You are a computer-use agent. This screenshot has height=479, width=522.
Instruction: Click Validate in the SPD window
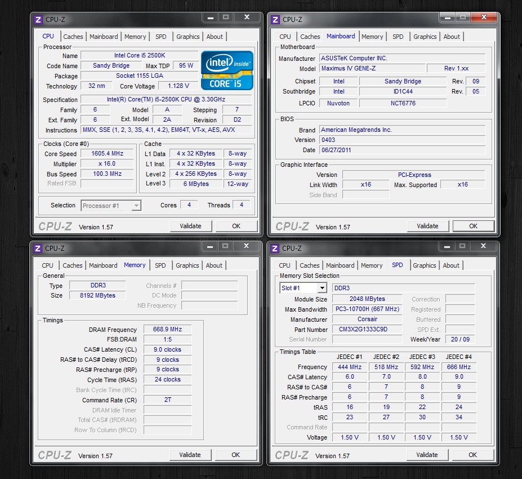pos(427,455)
